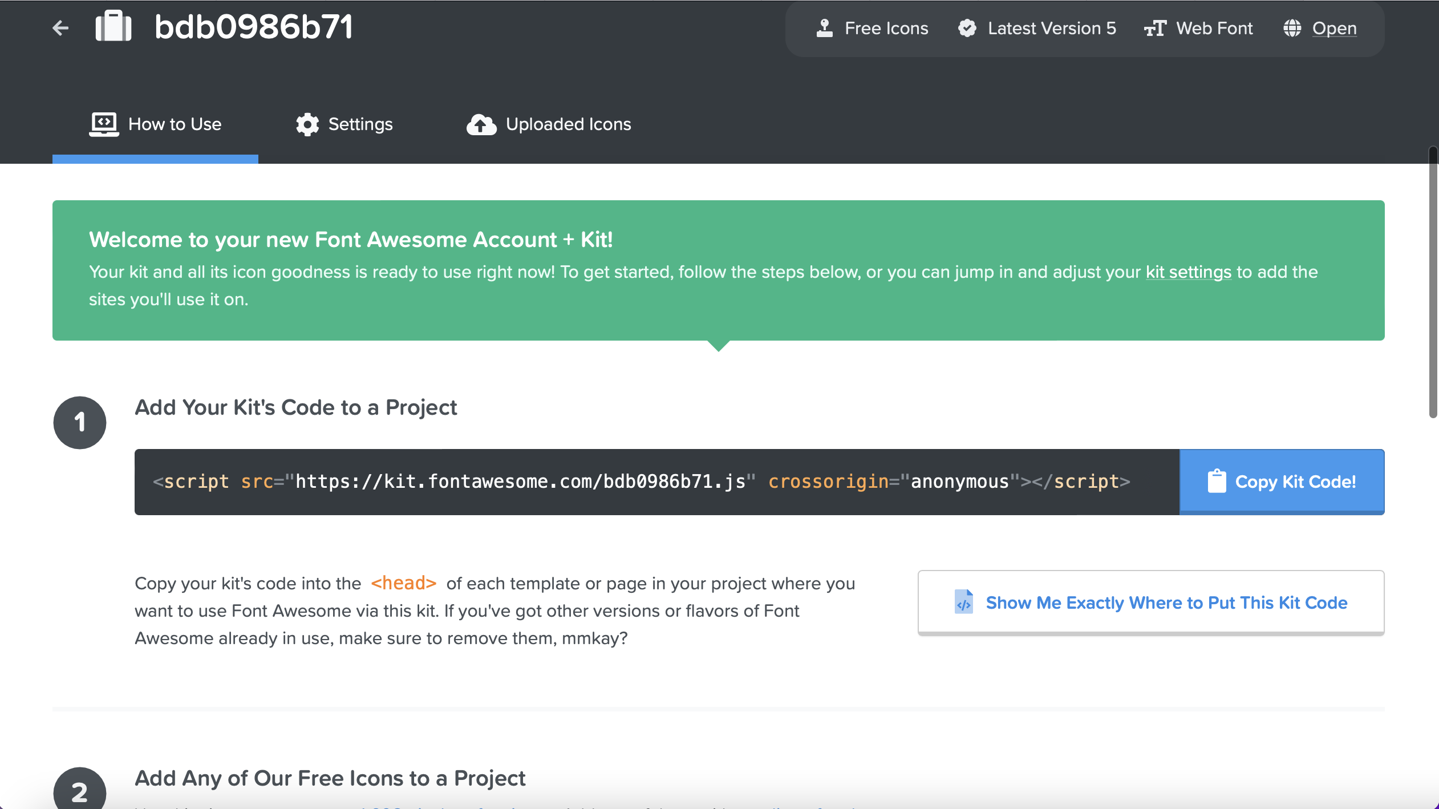Screen dimensions: 1439x809
Task: Click the Add Your Kit's Code heading
Action: [x=295, y=407]
